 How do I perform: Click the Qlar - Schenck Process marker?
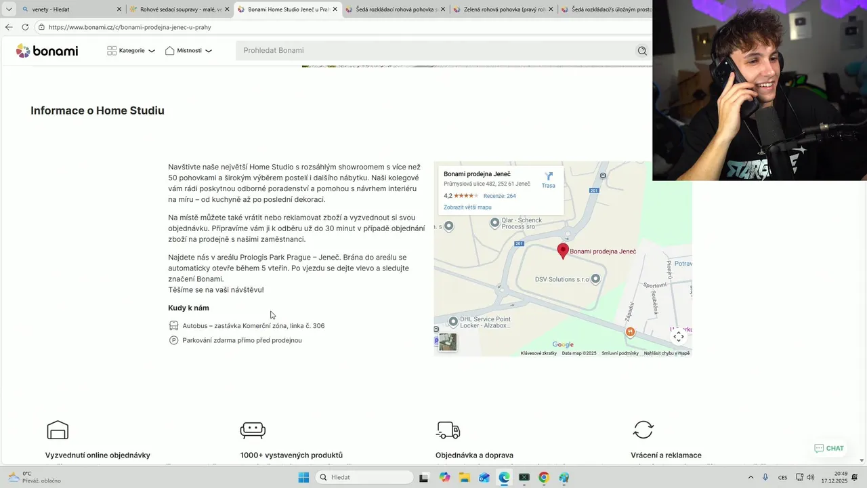(x=494, y=222)
